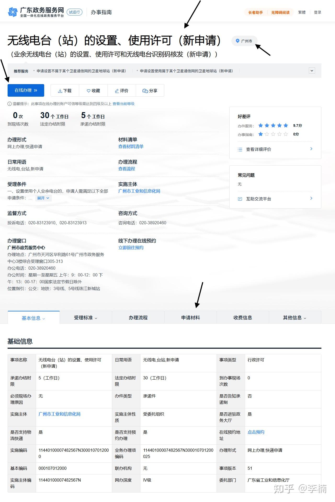
Task: Open 广州市工业和信息化局 link in 基础信息 table
Action: point(60,414)
